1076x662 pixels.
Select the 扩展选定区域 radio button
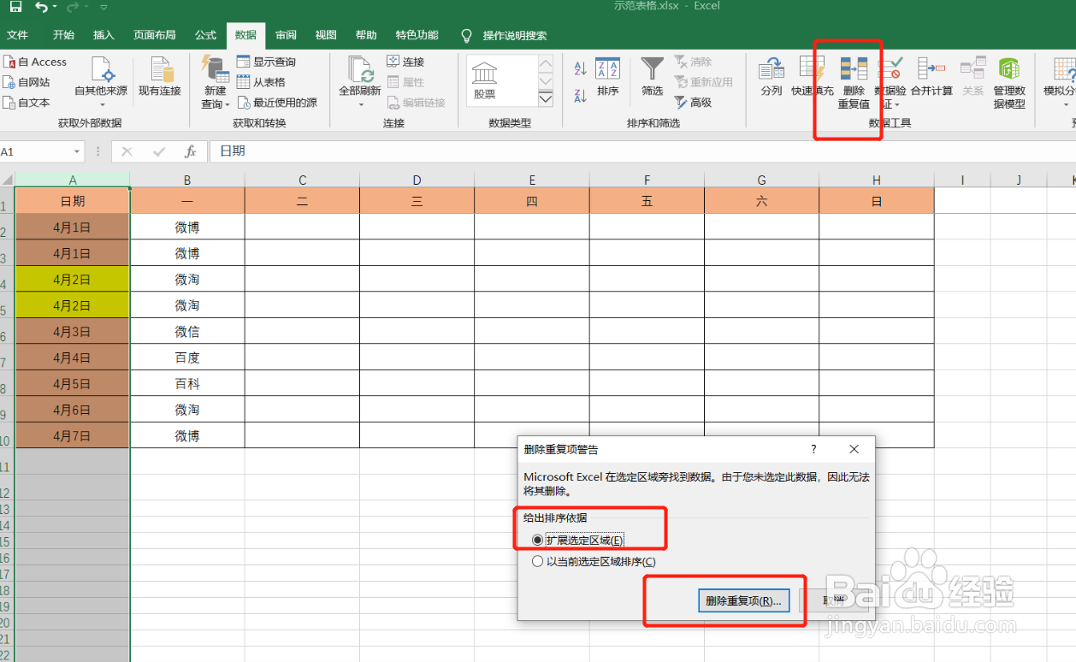(x=538, y=541)
